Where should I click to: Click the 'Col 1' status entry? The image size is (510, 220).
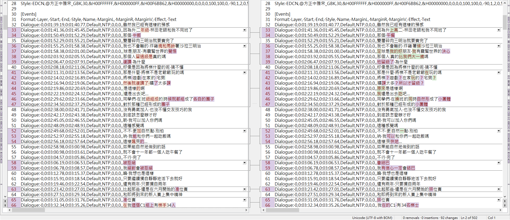tap(491, 218)
